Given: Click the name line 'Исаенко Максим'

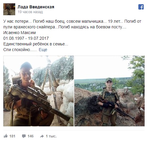Looking at the screenshot, I should pyautogui.click(x=19, y=33).
